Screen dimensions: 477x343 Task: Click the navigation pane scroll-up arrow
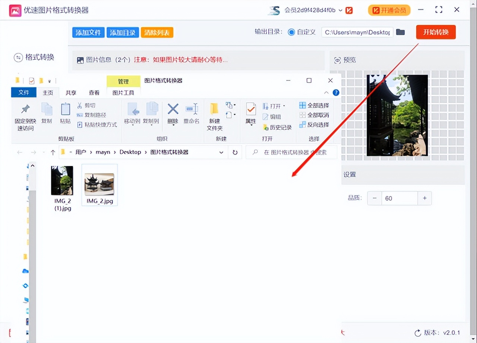pos(32,166)
